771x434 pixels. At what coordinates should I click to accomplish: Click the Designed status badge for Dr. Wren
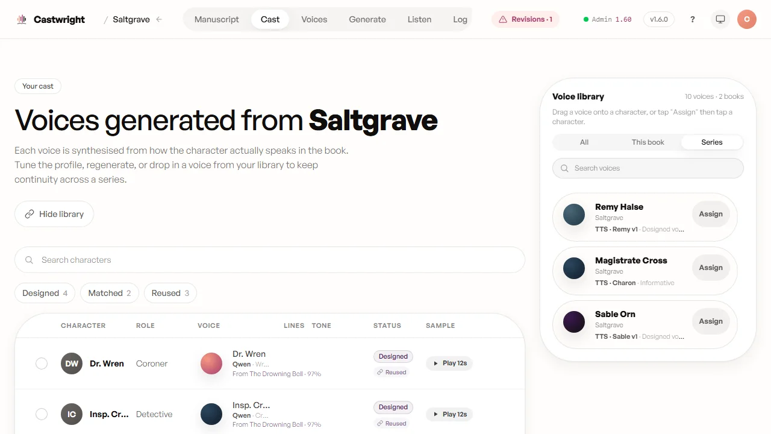pos(393,356)
